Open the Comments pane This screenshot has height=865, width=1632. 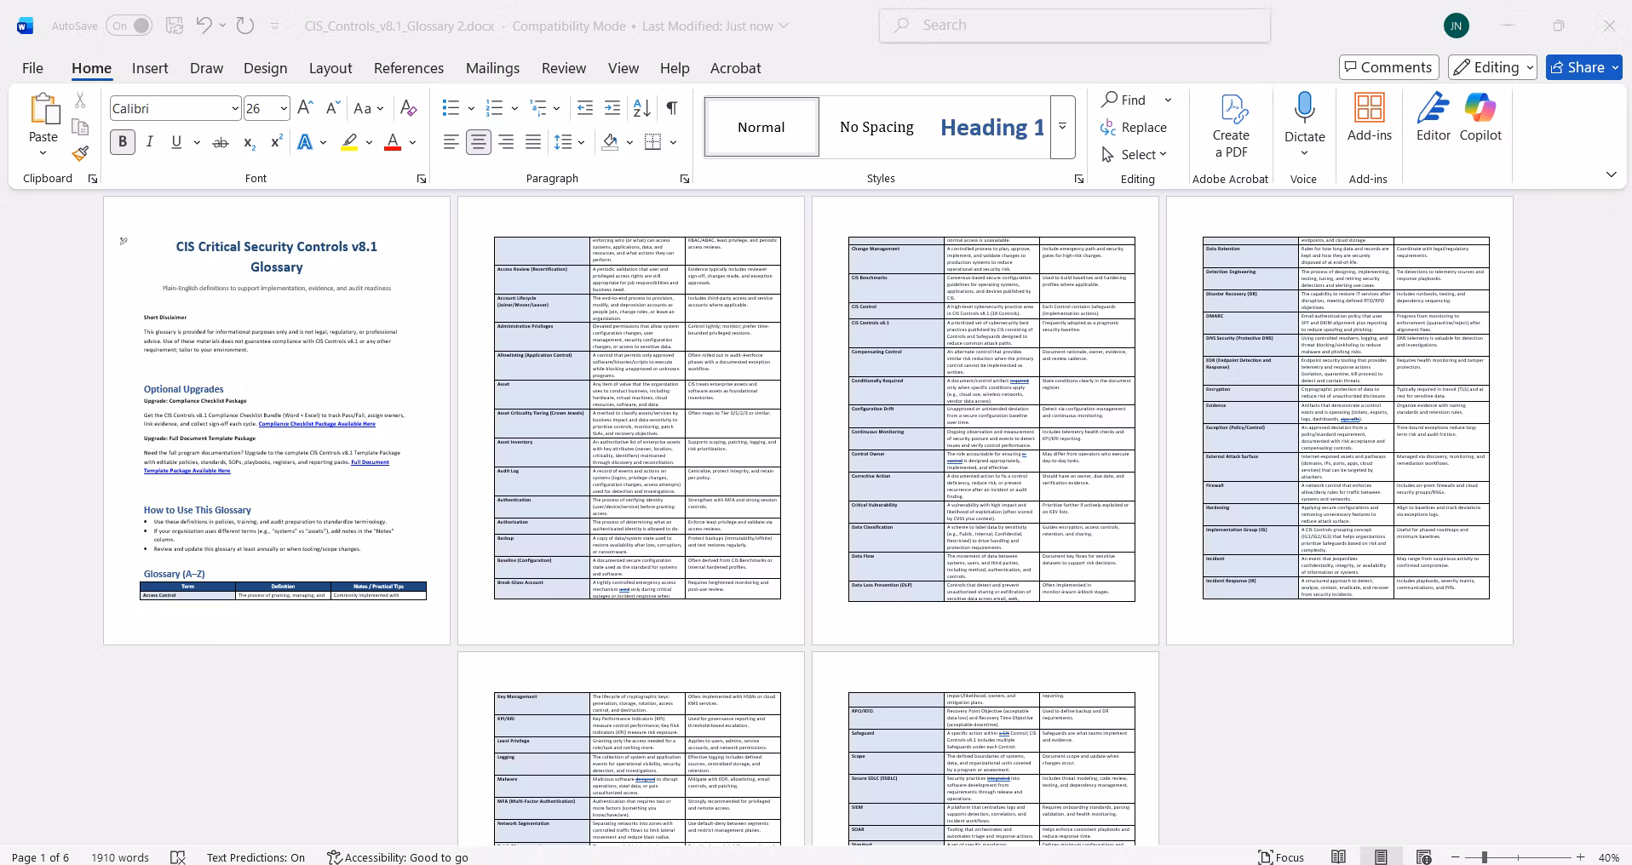pyautogui.click(x=1388, y=67)
